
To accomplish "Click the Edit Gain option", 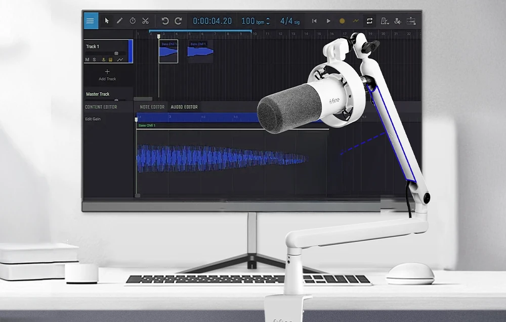I will [x=93, y=119].
